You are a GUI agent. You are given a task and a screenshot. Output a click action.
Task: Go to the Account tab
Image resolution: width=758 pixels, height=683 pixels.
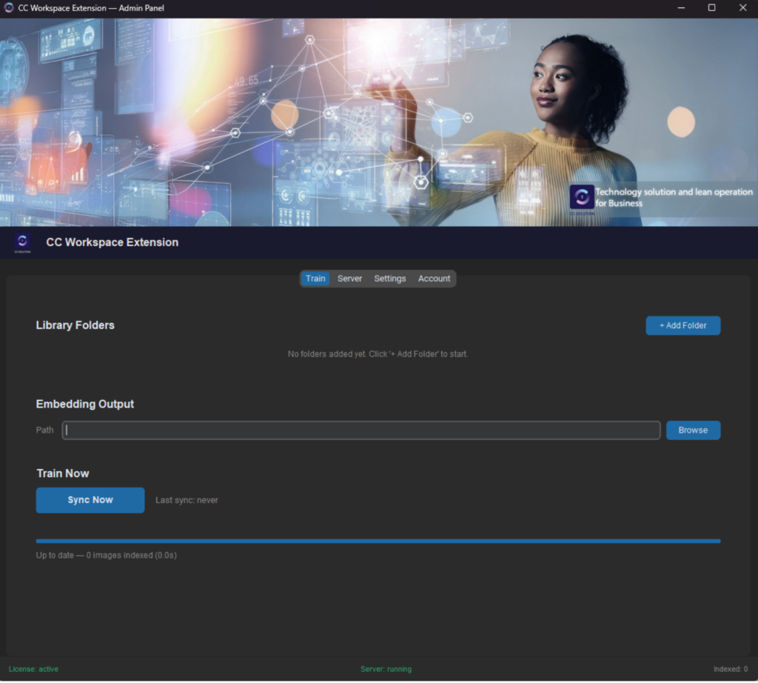tap(434, 279)
